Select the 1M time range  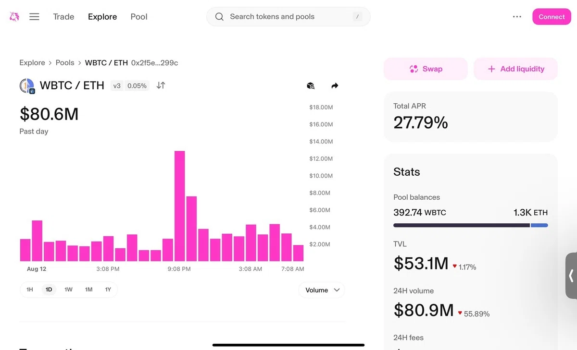pyautogui.click(x=88, y=290)
